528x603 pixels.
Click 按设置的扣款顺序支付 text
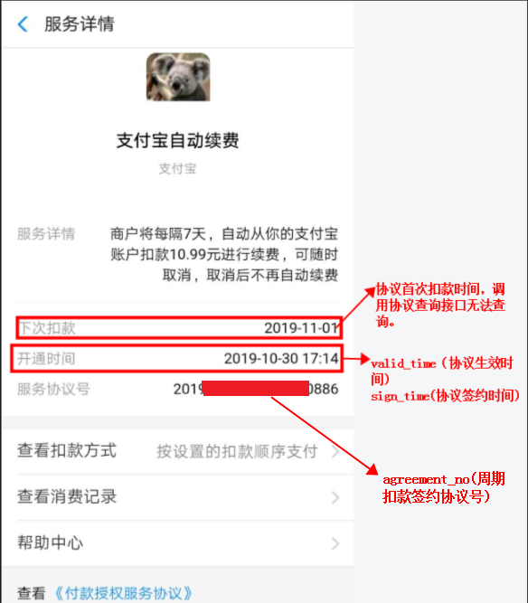(x=237, y=451)
